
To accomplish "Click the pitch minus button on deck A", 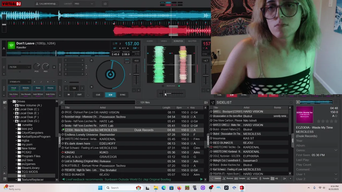I will click(x=134, y=90).
